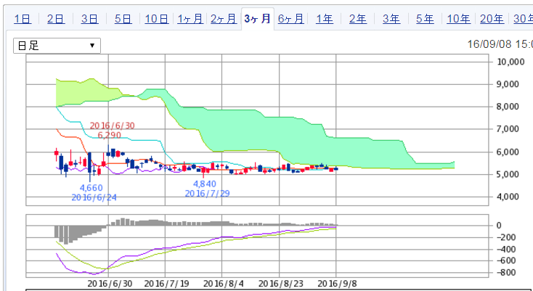View the 1年 chart tab
Viewport: 533px width, 291px height.
tap(325, 20)
